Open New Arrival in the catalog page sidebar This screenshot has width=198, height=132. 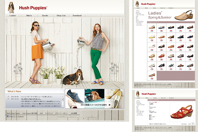[138, 12]
